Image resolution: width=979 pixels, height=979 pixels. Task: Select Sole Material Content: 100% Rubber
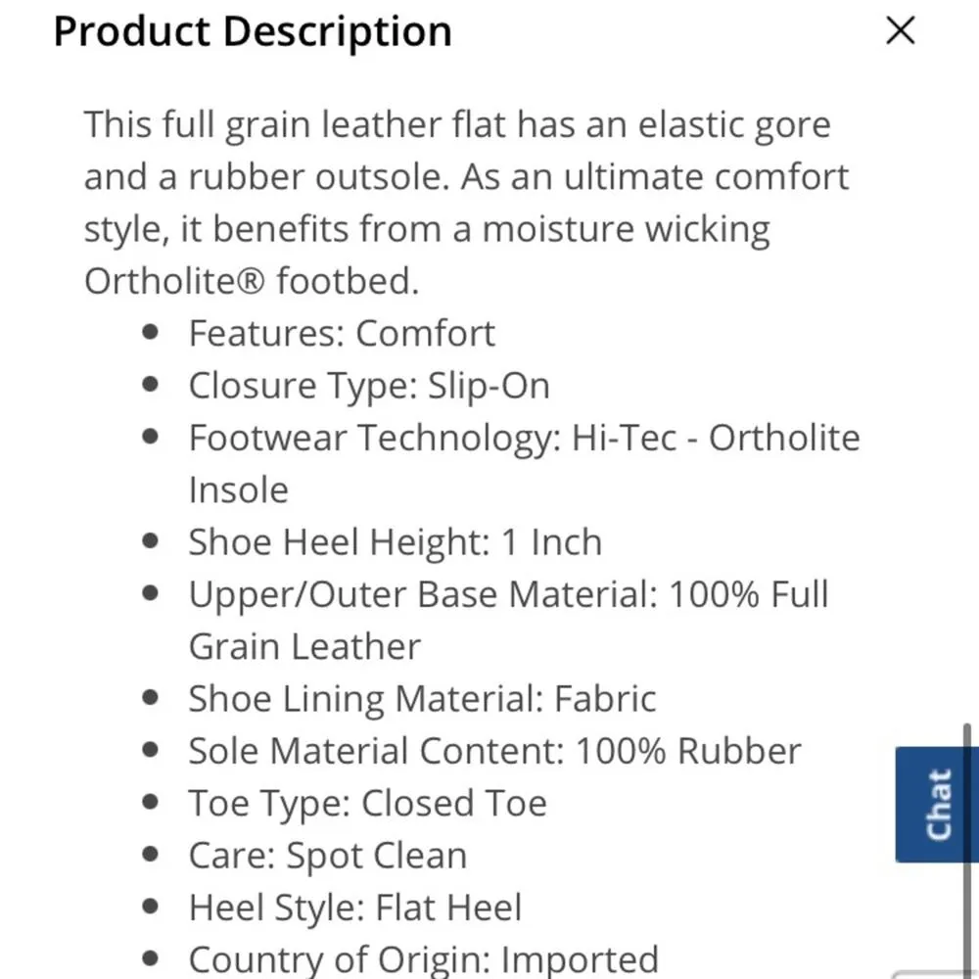[x=494, y=751]
